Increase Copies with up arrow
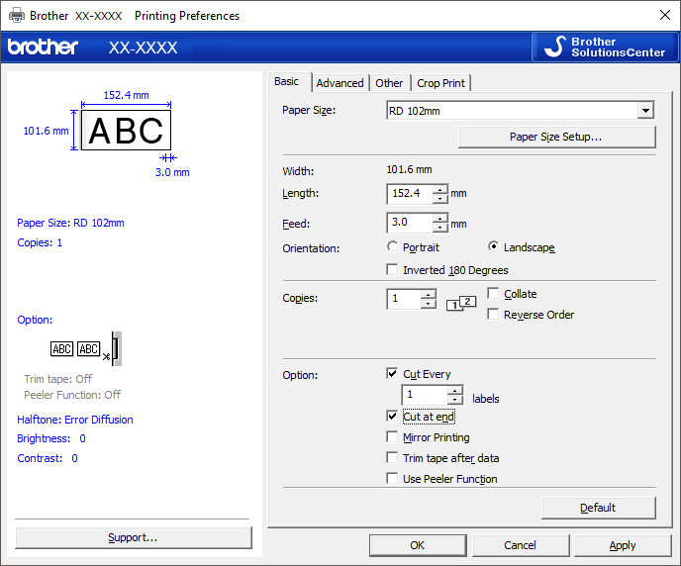 [429, 294]
